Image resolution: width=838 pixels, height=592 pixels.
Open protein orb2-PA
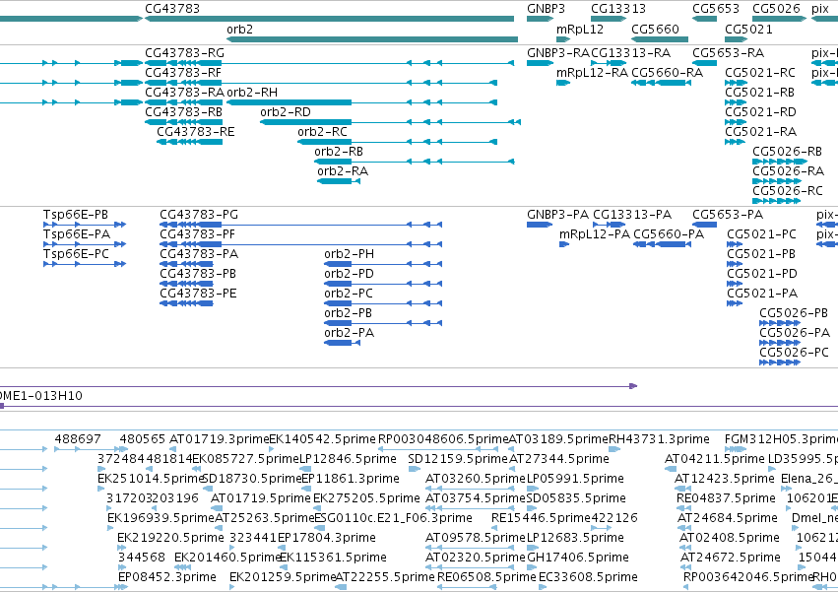click(x=349, y=333)
